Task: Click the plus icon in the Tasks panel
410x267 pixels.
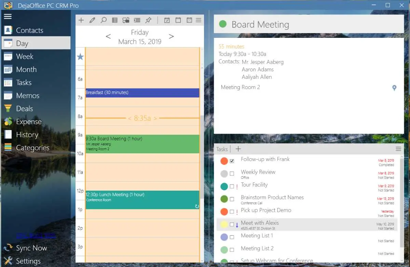Action: 238,149
